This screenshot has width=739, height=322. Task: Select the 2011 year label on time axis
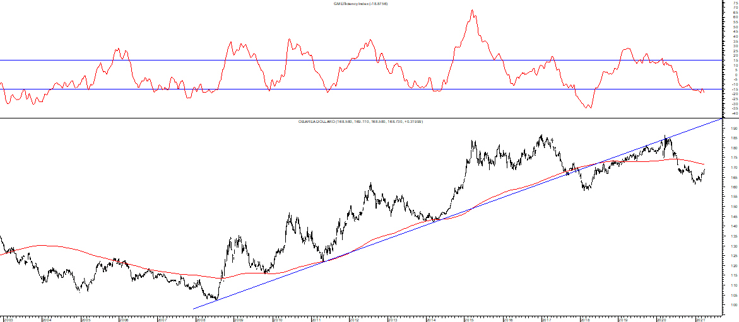click(x=316, y=319)
